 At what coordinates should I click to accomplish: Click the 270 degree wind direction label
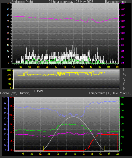point(9,75)
